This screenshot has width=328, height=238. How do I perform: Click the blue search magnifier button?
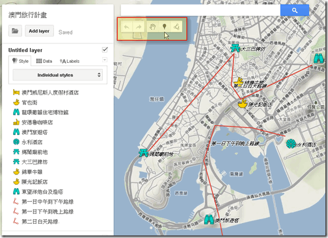[295, 10]
